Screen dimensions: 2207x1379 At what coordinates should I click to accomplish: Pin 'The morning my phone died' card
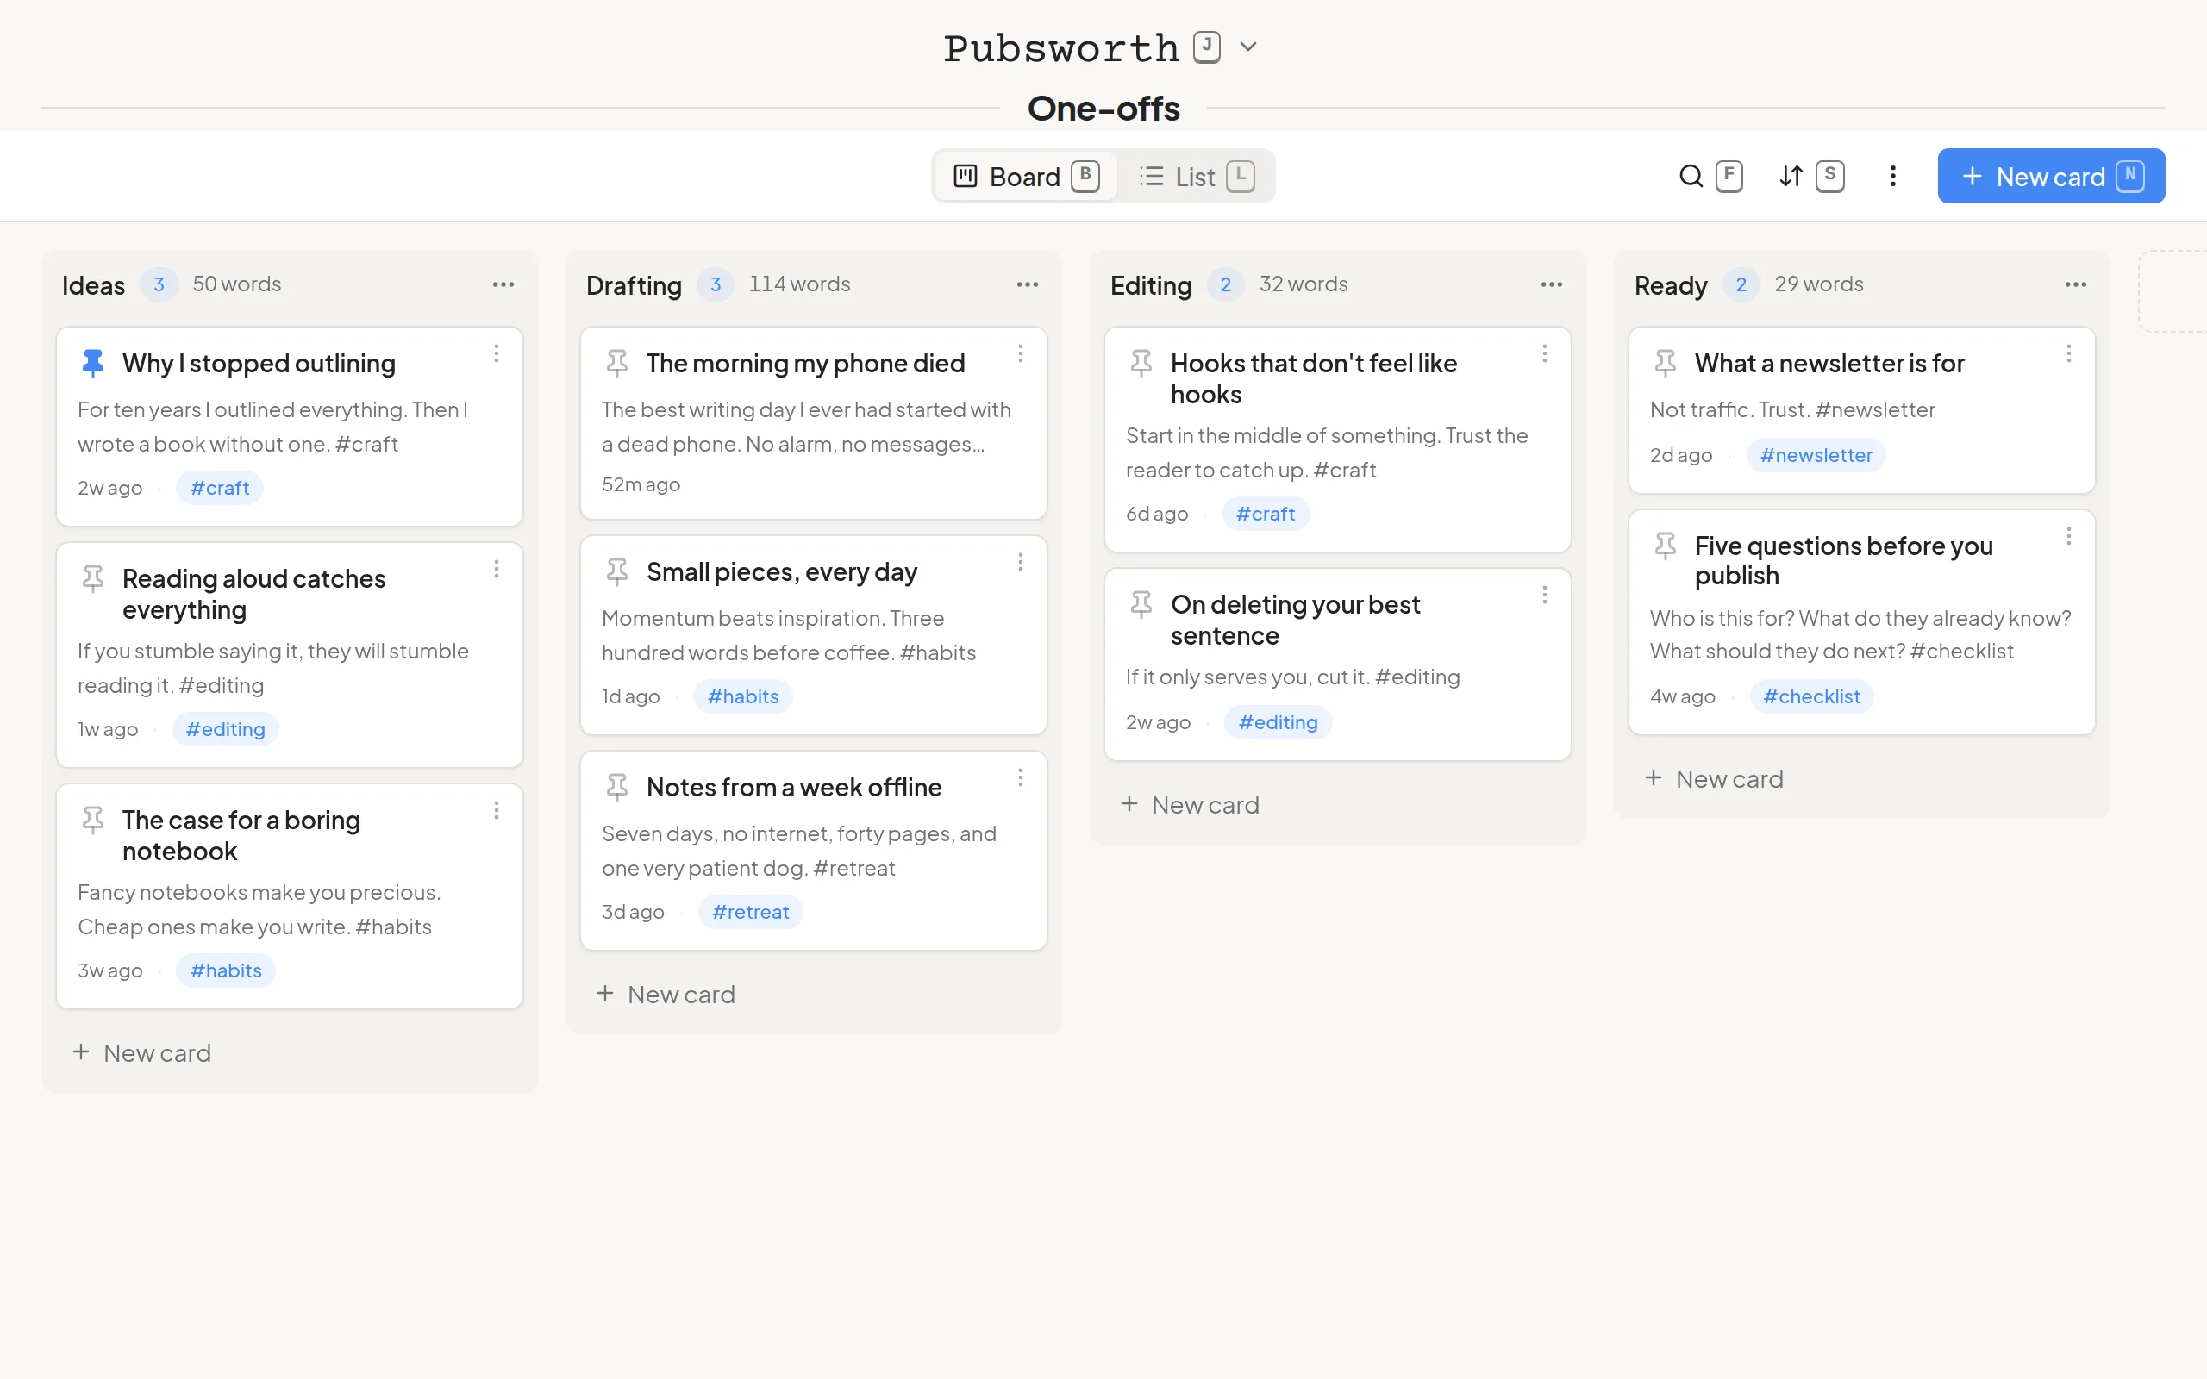coord(617,363)
